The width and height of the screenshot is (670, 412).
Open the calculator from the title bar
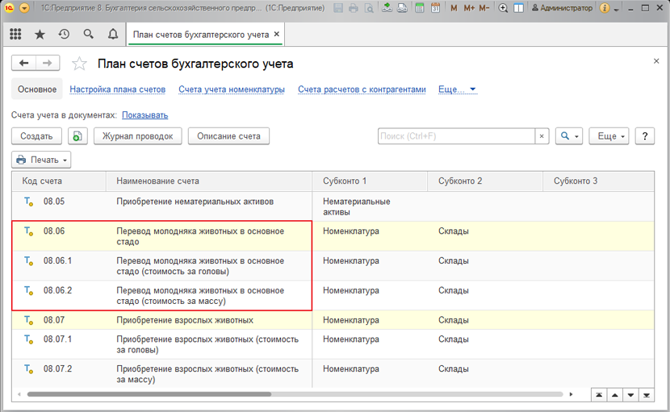click(x=420, y=8)
